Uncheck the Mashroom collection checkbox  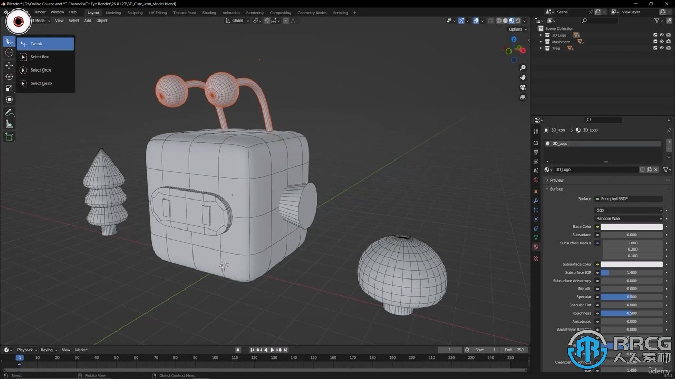coord(655,42)
